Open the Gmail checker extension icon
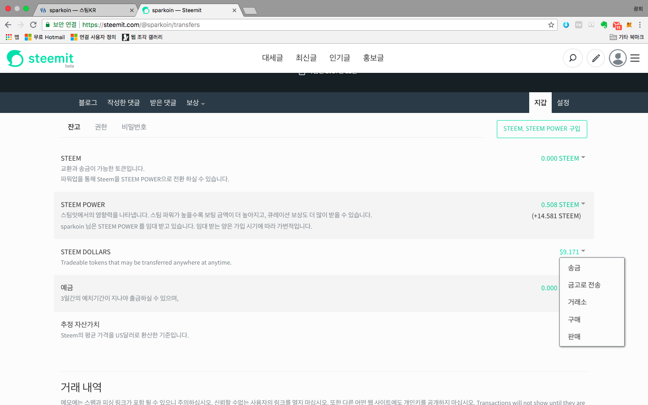The image size is (648, 405). pos(617,25)
